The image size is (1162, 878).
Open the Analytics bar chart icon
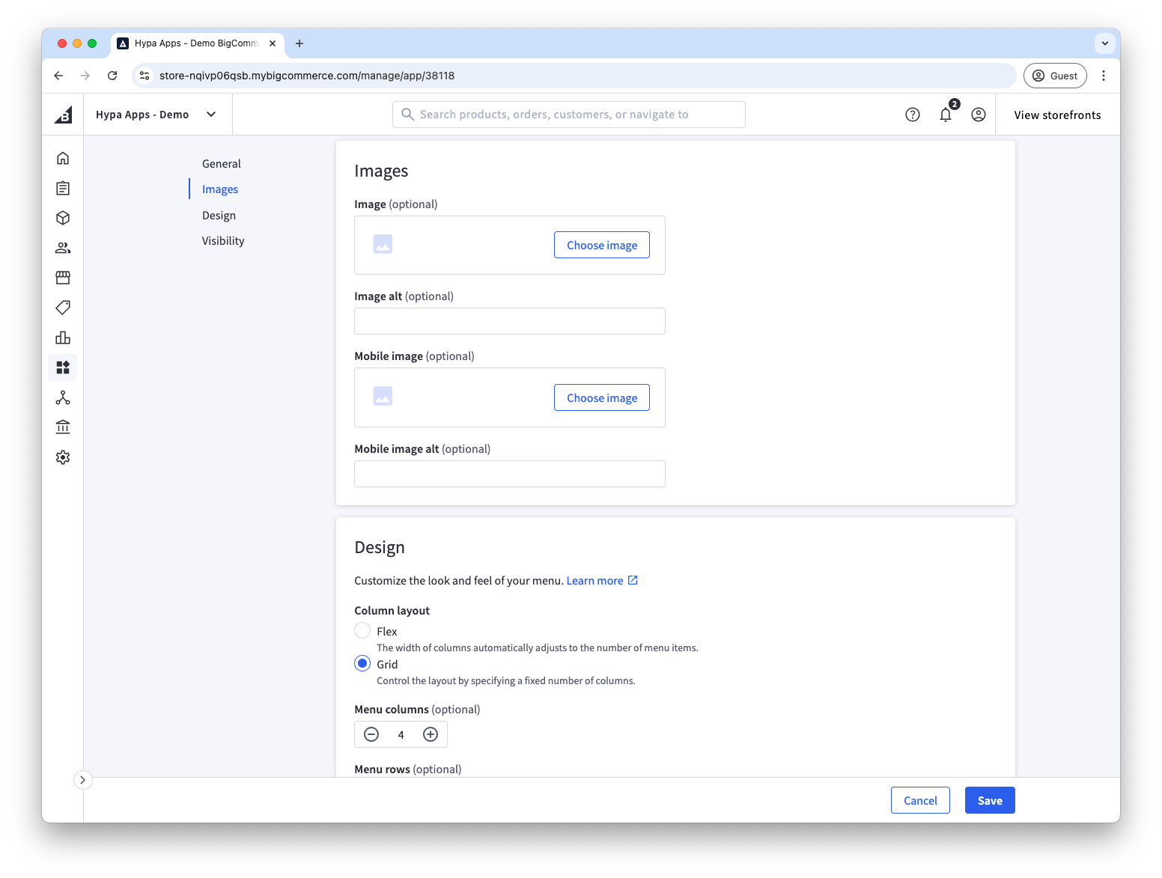pos(63,338)
